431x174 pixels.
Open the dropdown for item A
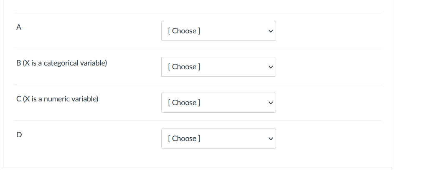click(218, 31)
